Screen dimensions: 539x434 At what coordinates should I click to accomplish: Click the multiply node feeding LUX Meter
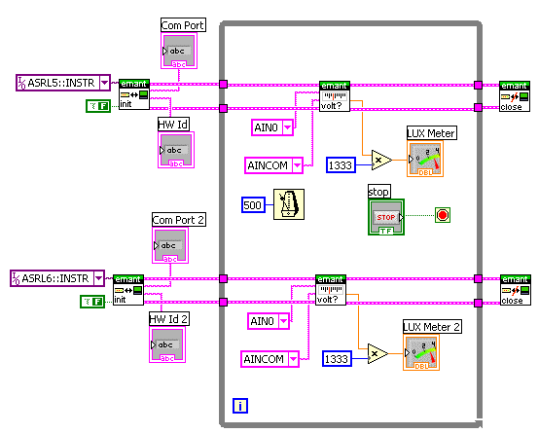pos(381,160)
